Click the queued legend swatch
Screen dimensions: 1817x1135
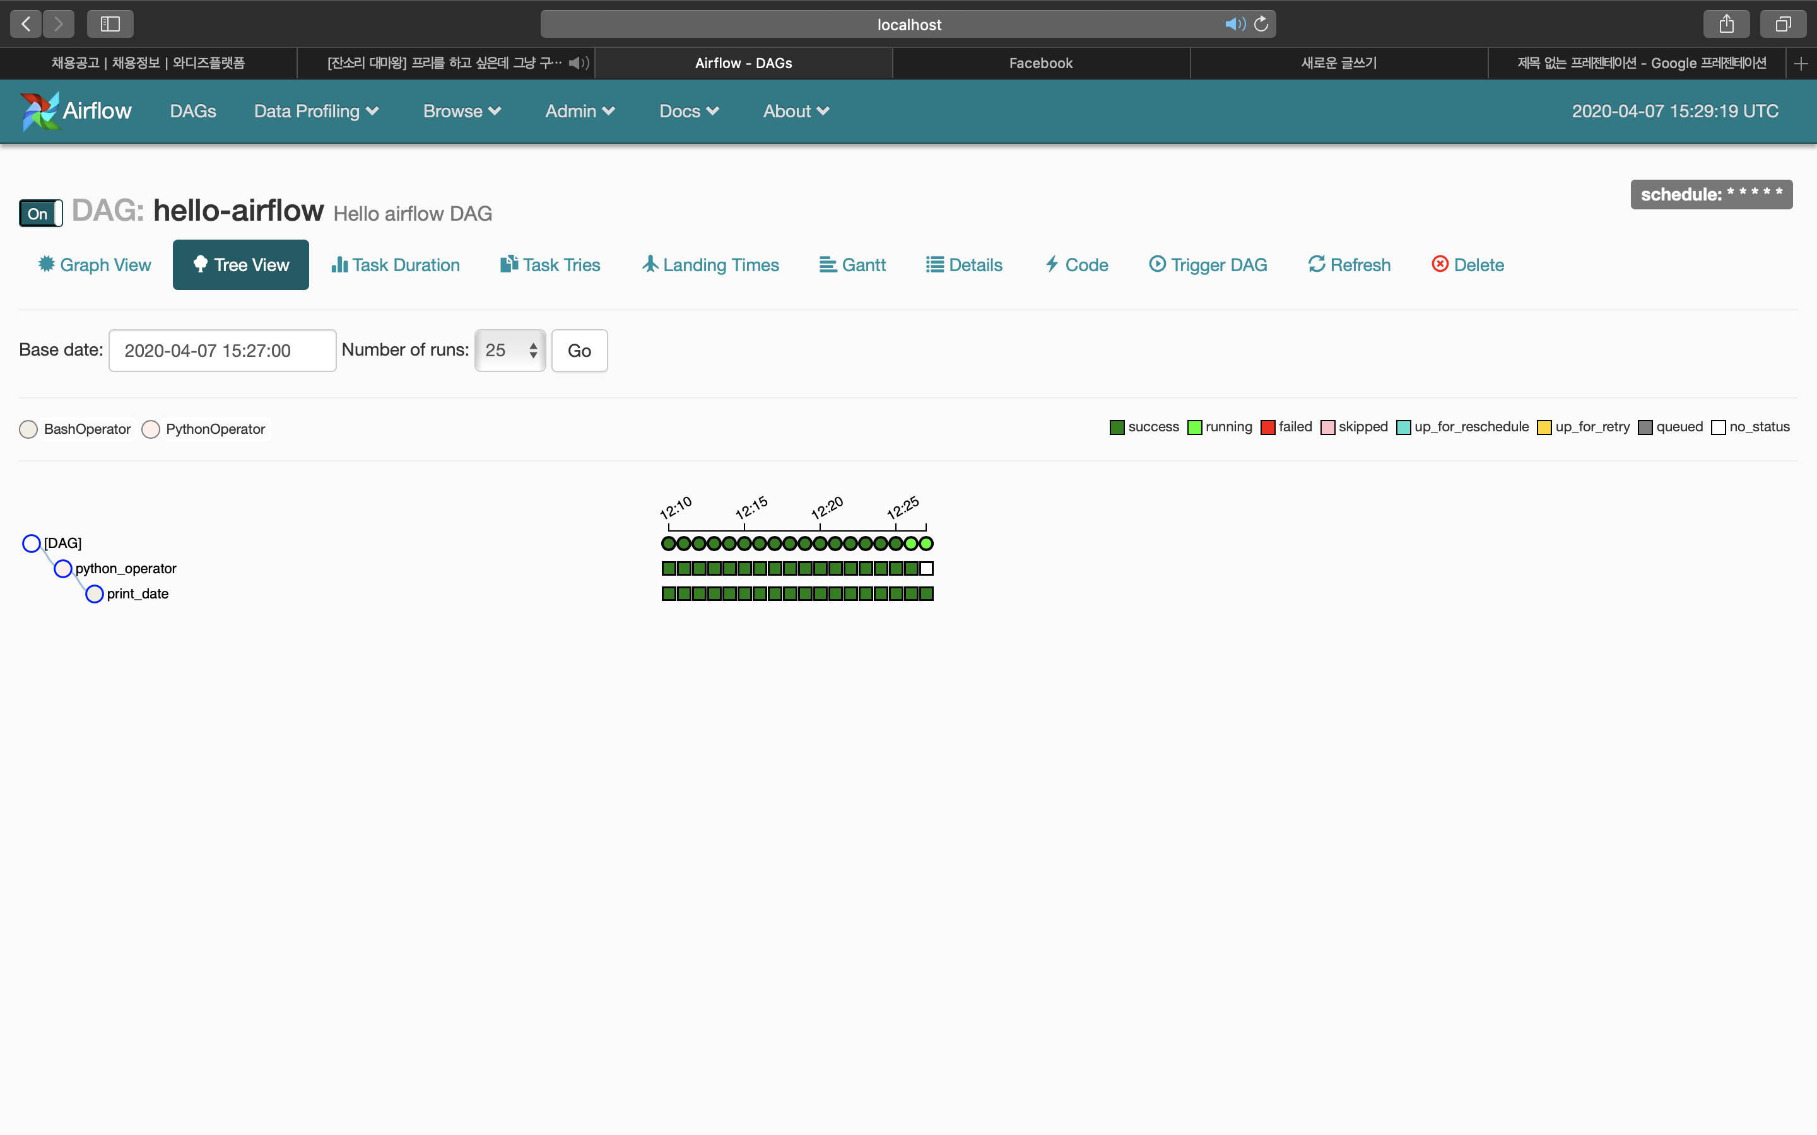1645,428
